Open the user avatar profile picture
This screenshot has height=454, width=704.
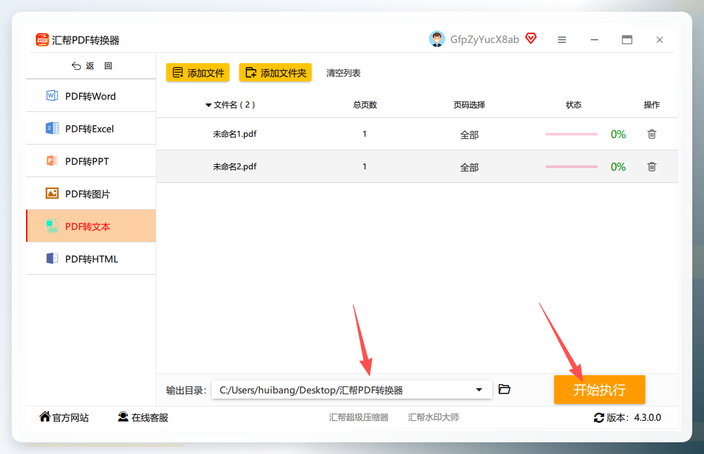[437, 40]
